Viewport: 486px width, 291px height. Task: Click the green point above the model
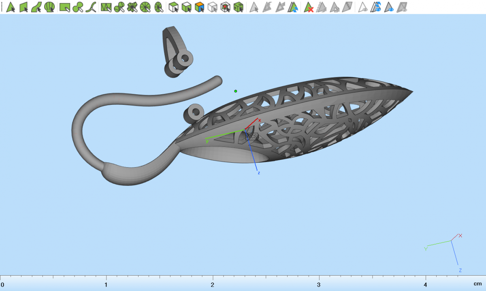236,91
